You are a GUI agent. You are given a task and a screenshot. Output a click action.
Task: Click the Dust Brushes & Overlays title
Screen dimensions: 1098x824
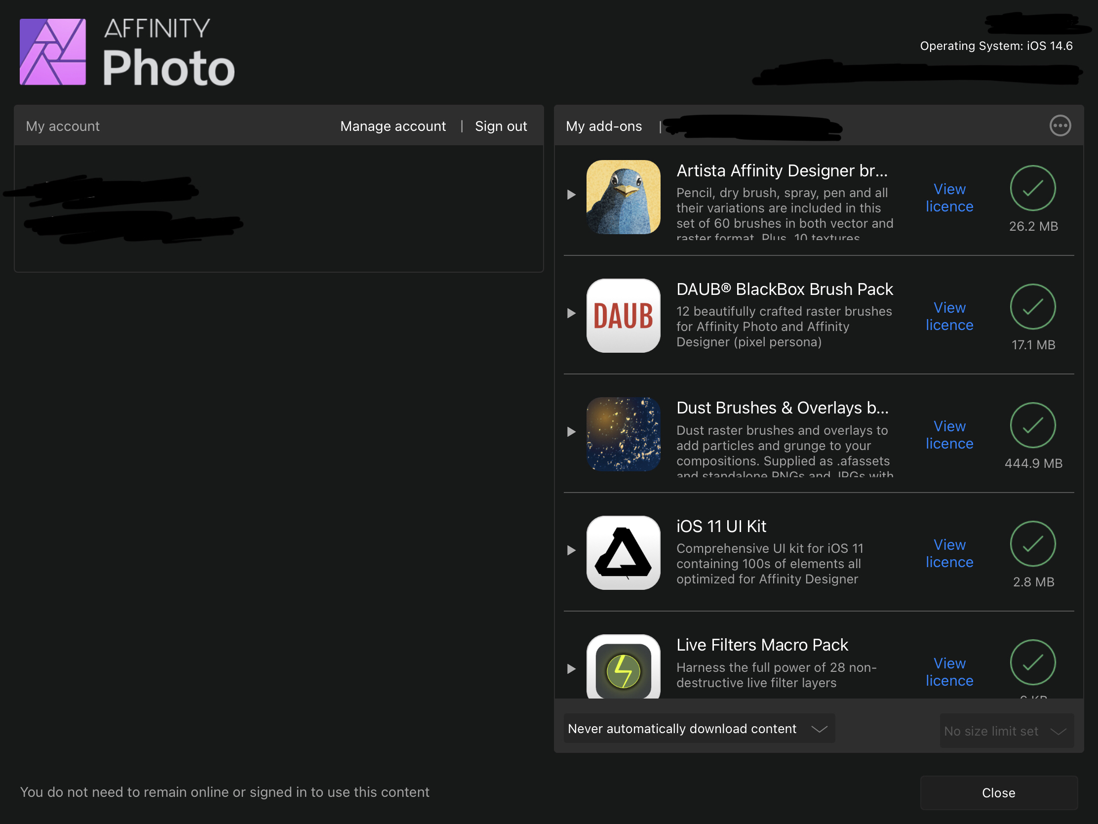click(783, 408)
